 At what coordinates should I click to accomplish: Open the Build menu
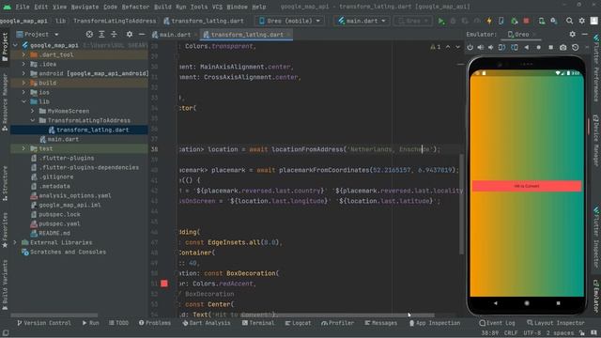point(162,7)
